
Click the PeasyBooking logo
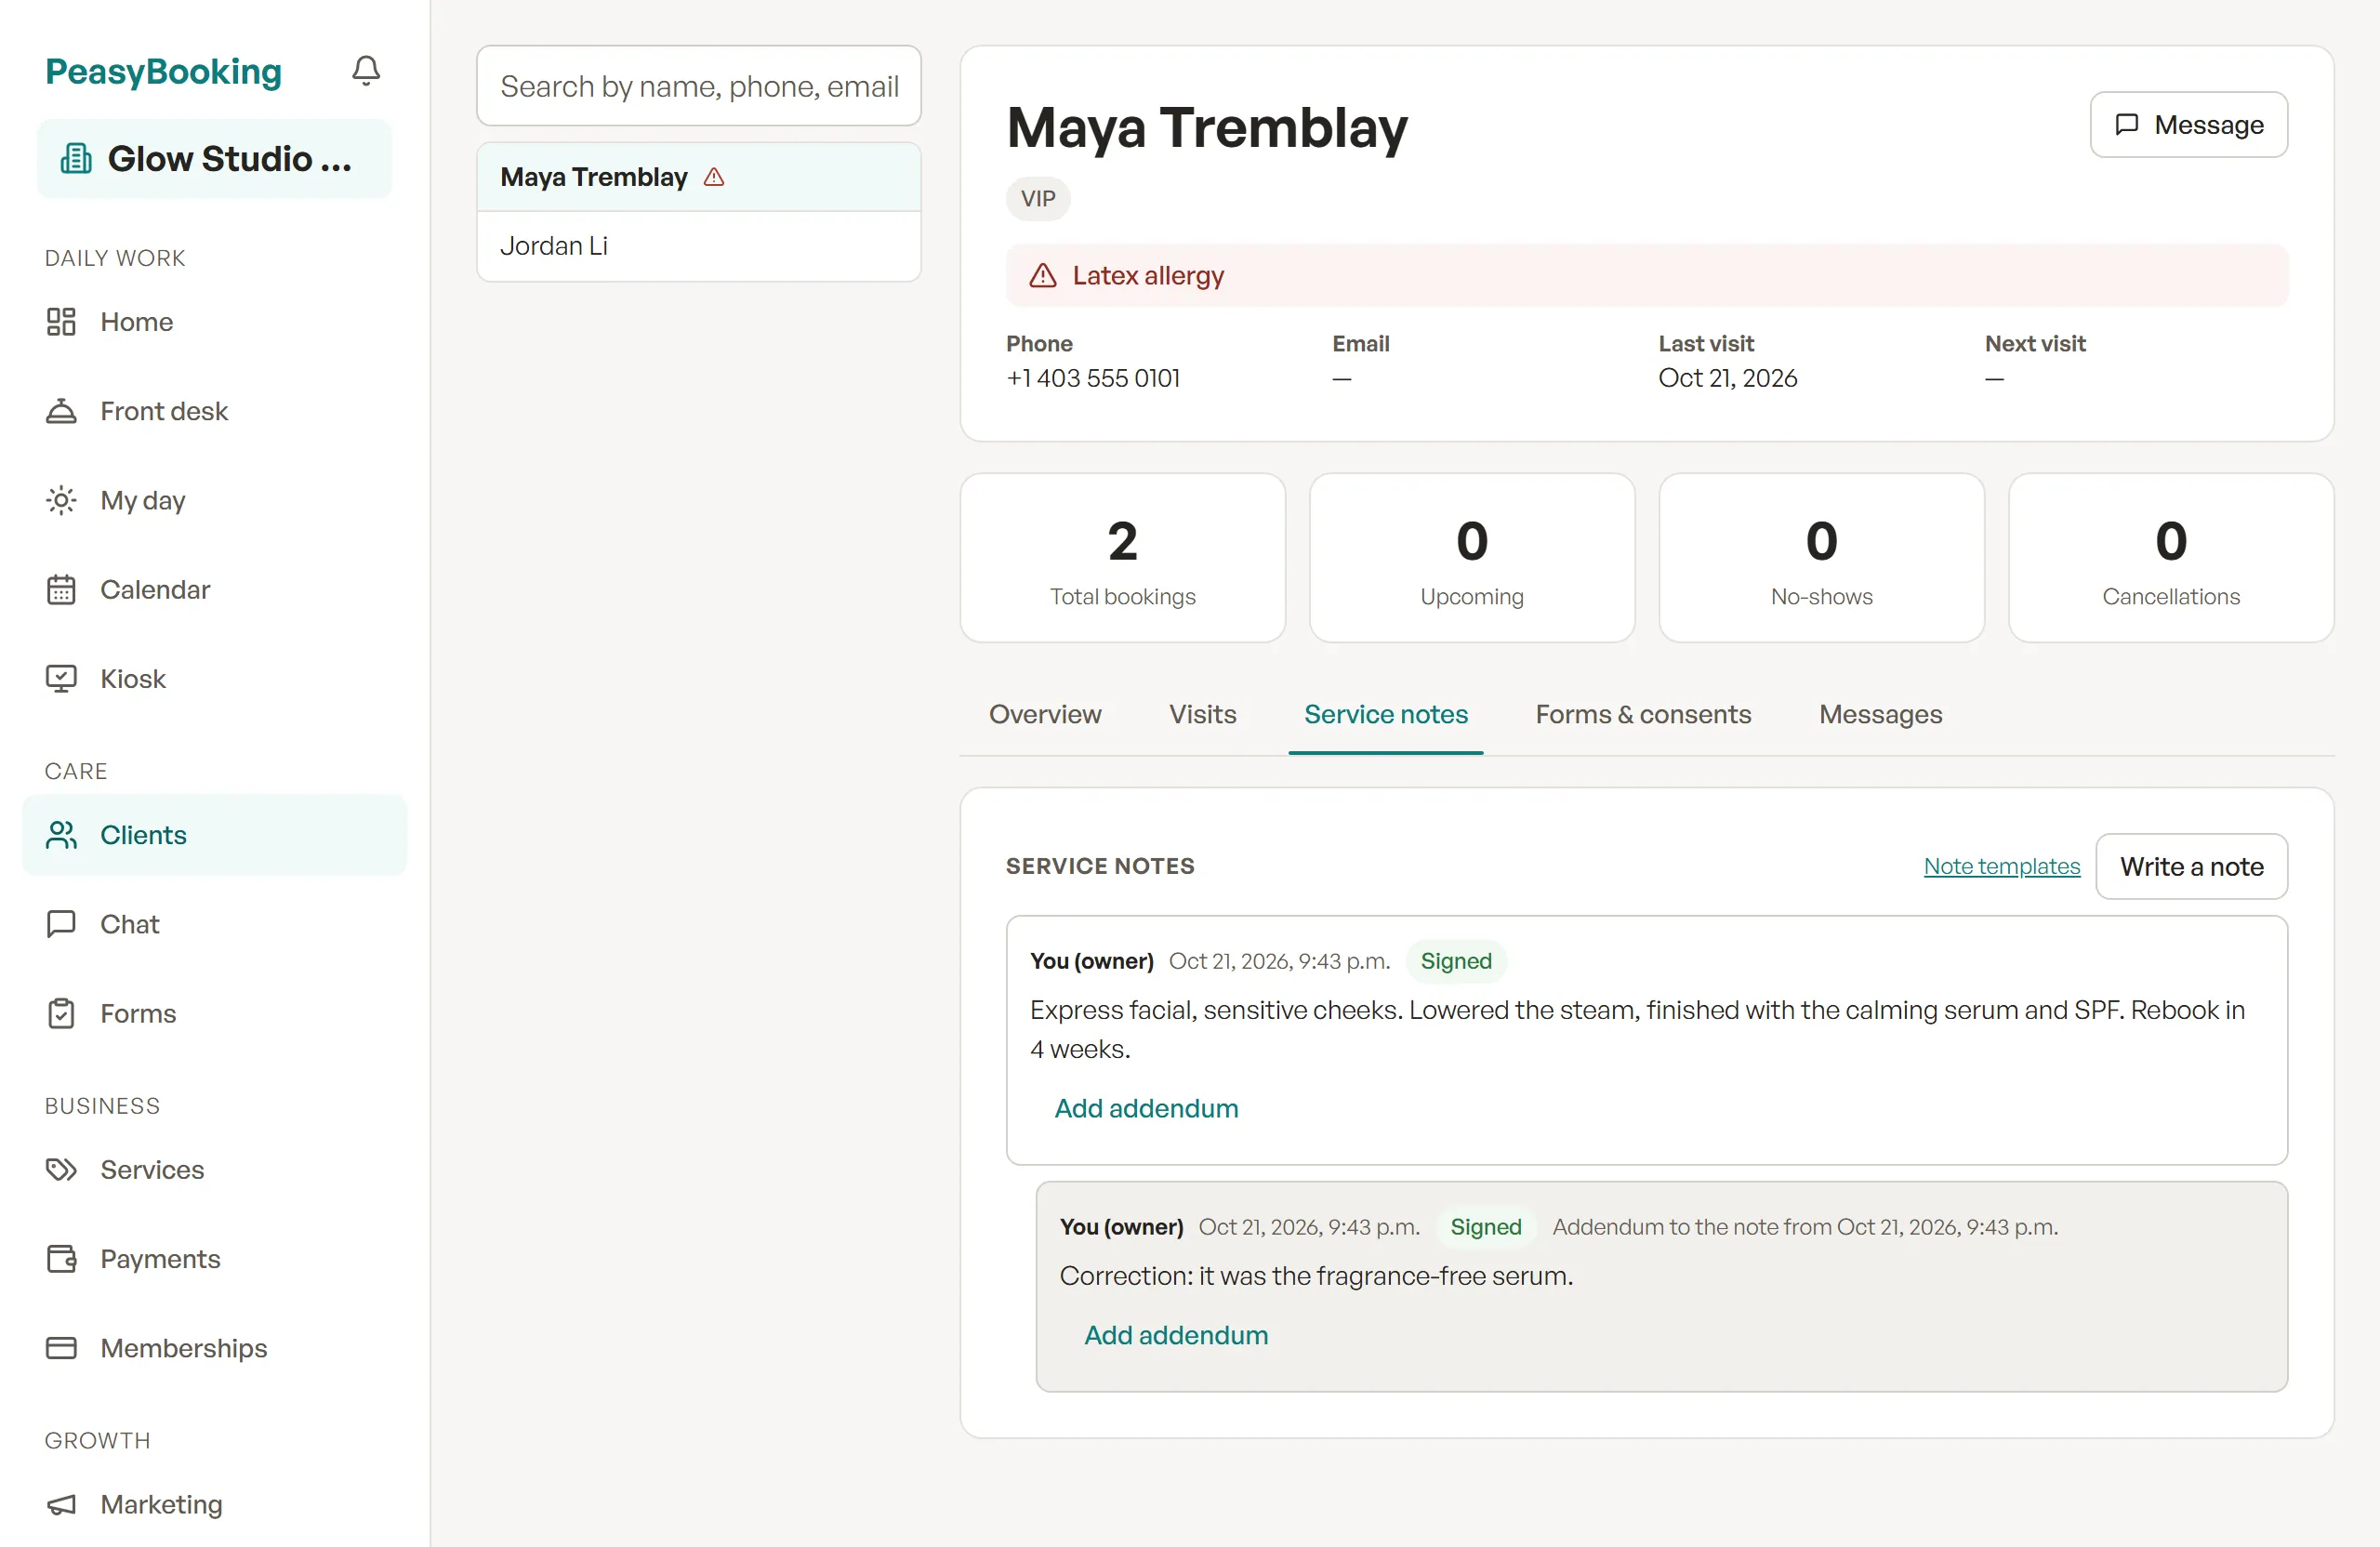pos(164,71)
